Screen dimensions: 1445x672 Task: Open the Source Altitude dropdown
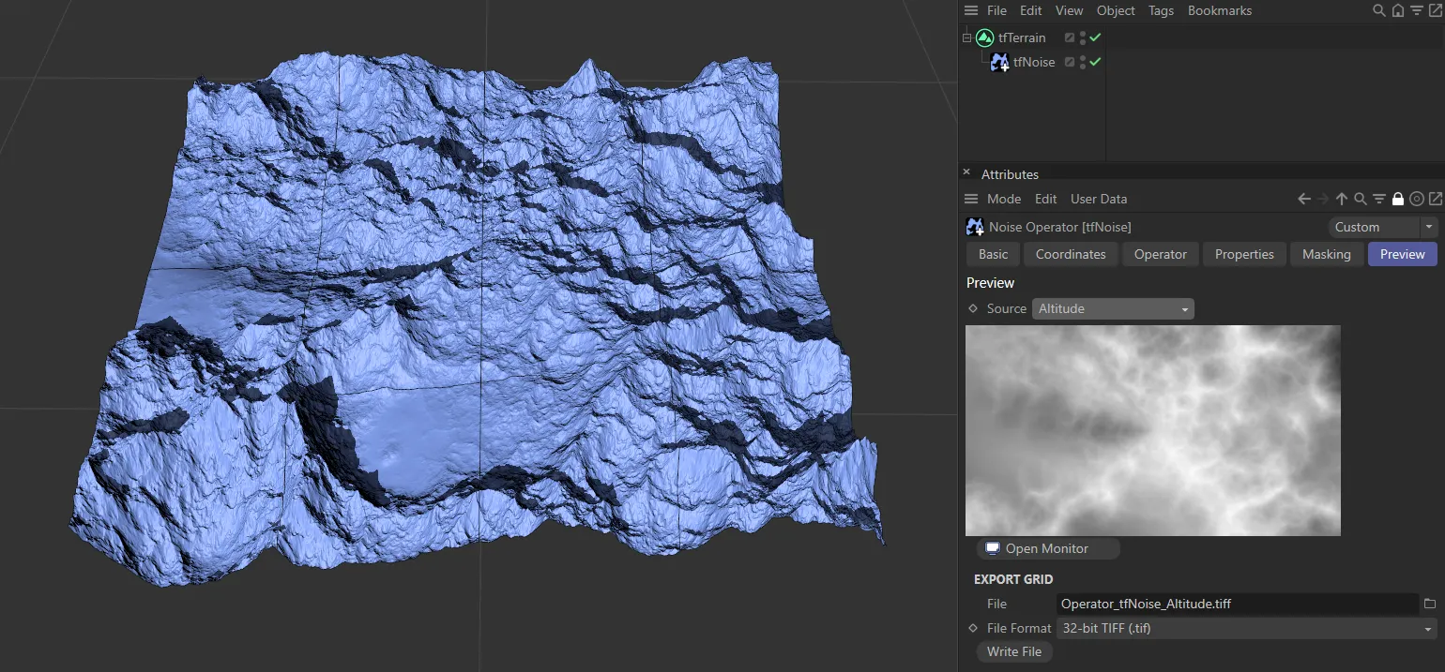(x=1113, y=308)
